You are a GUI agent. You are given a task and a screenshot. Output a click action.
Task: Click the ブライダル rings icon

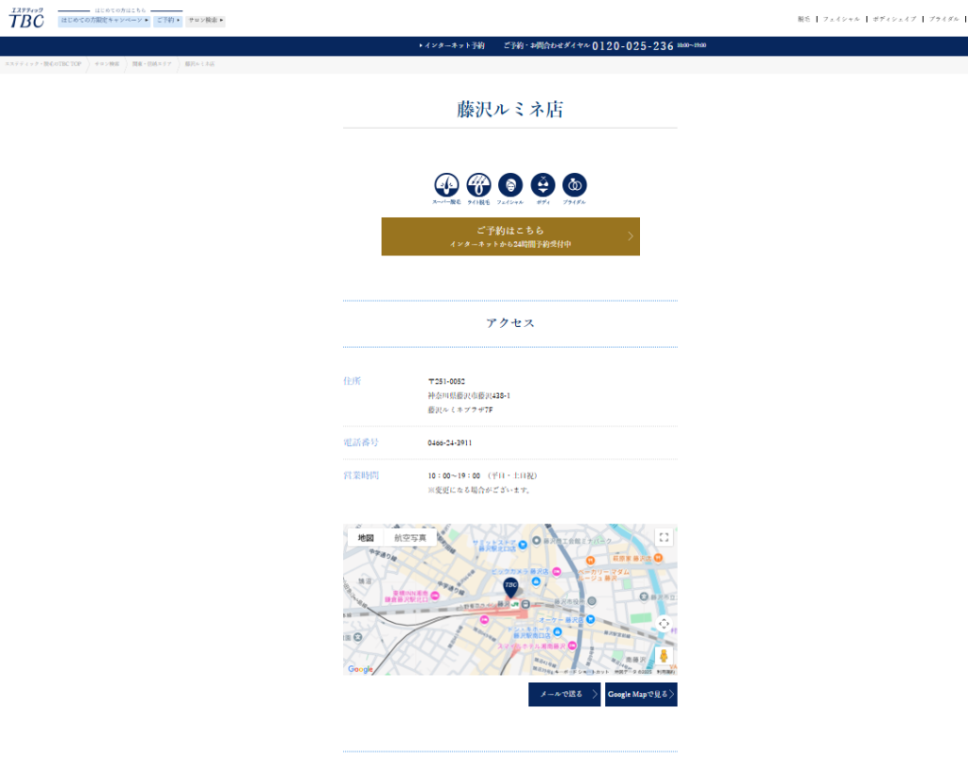click(575, 185)
